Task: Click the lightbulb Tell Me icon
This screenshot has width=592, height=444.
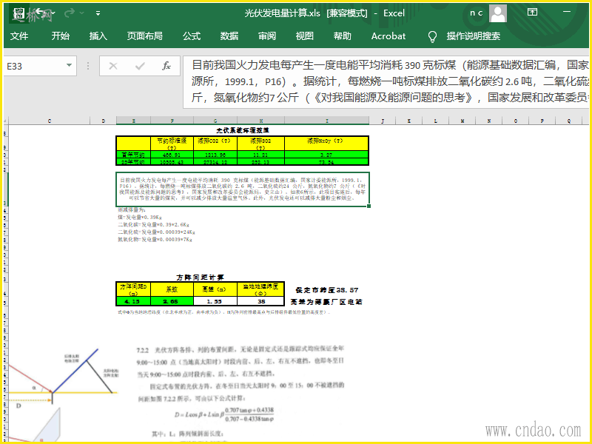Action: pos(432,36)
